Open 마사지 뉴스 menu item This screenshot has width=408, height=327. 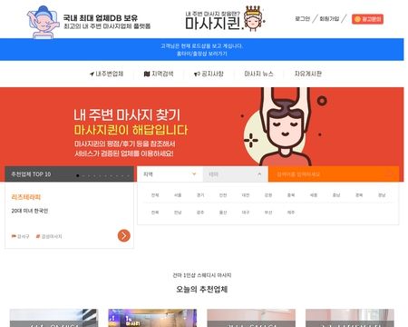258,74
